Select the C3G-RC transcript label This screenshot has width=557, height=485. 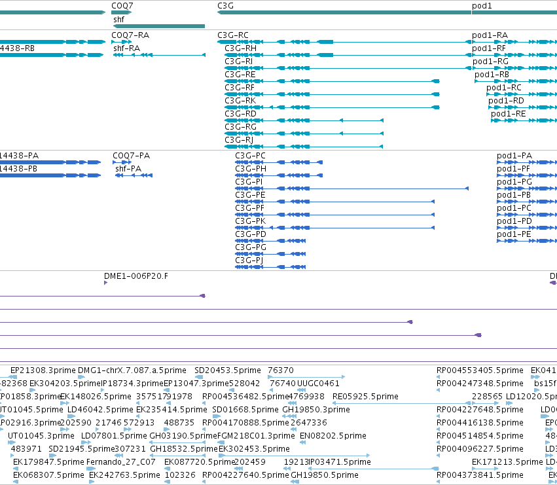[x=233, y=35]
